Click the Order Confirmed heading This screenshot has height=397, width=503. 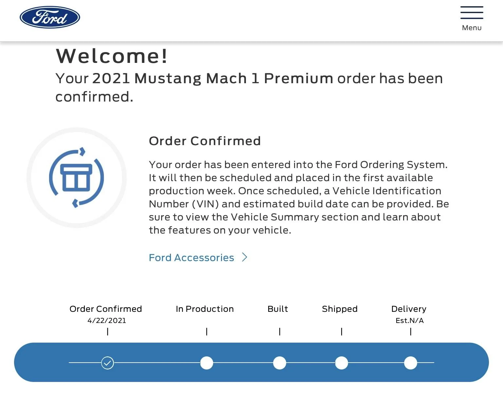(x=205, y=141)
